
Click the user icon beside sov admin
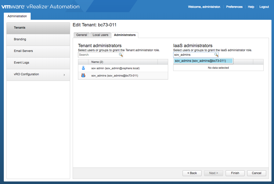coord(83,68)
